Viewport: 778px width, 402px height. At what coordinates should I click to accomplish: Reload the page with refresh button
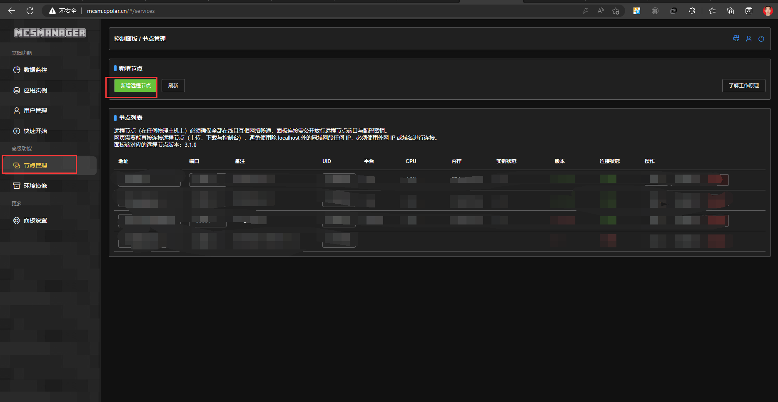[x=30, y=11]
